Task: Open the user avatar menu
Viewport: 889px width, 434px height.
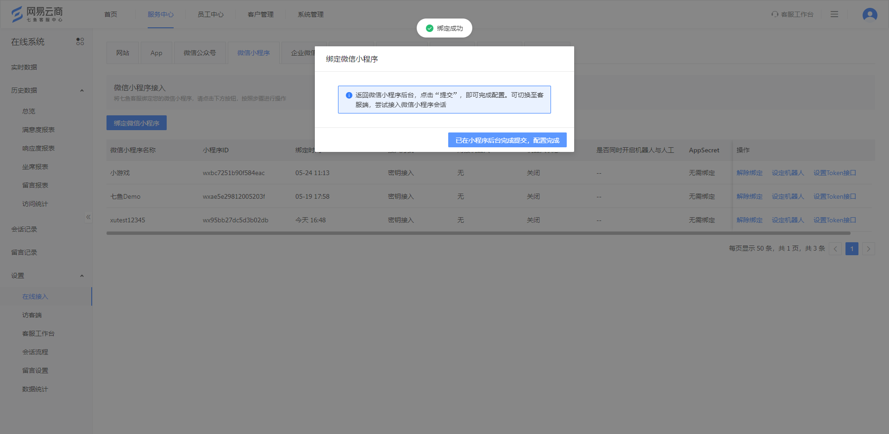Action: [870, 14]
